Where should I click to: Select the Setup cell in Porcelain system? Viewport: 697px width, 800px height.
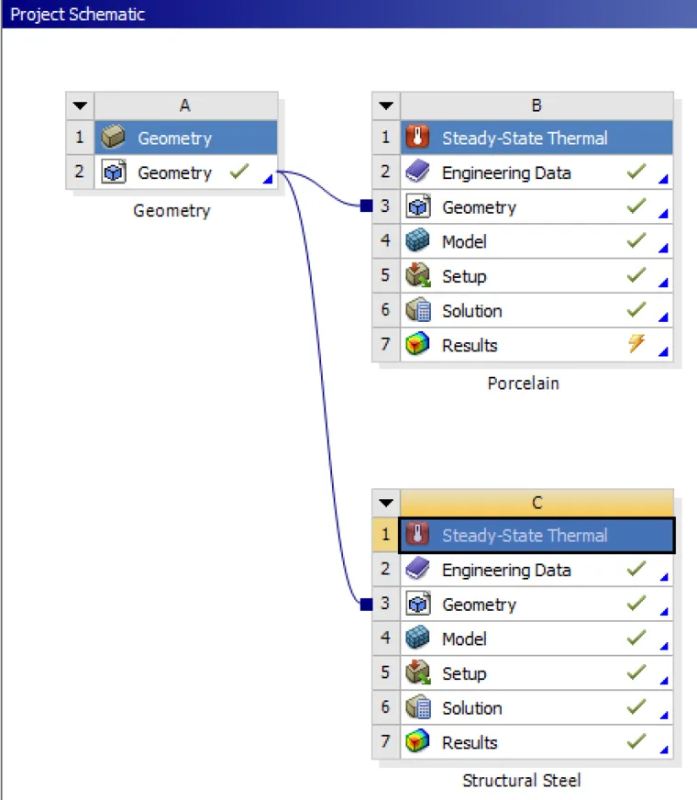pyautogui.click(x=537, y=276)
